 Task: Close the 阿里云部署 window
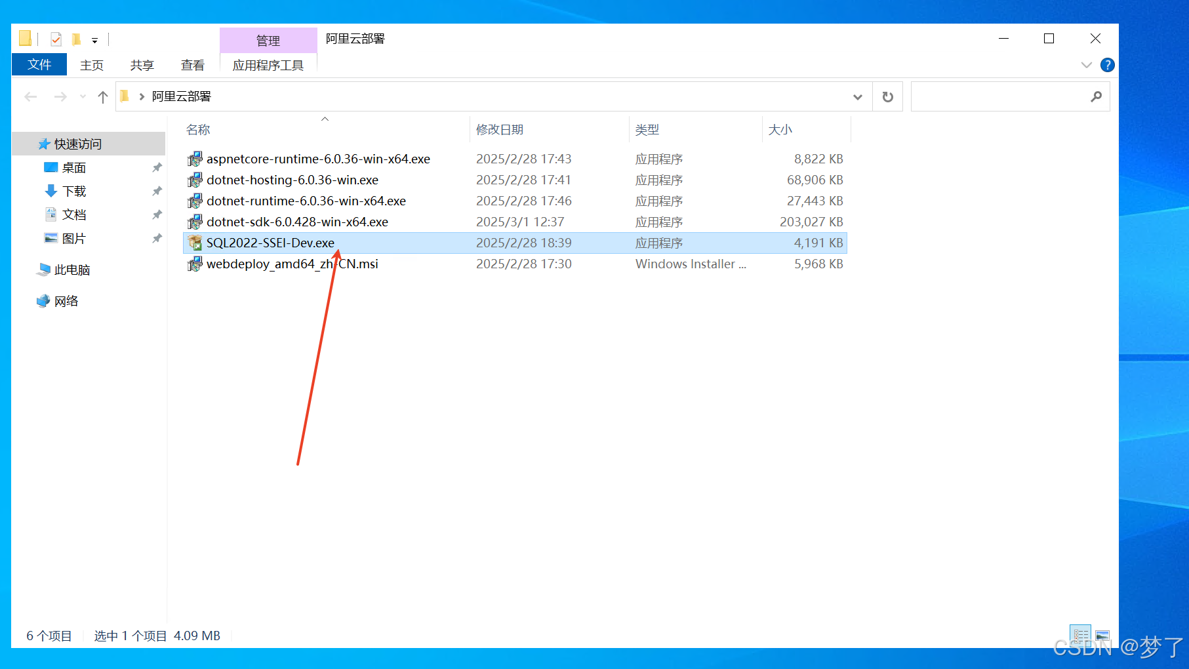coord(1095,39)
